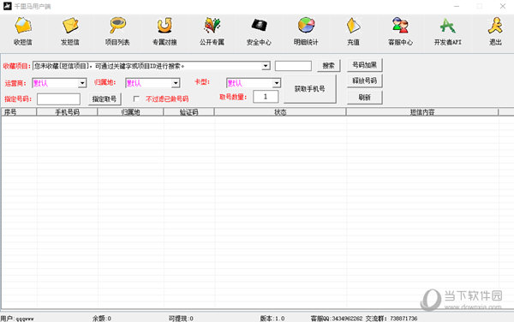Image resolution: width=514 pixels, height=322 pixels.
Task: Click the app logo in title bar
Action: (7, 6)
